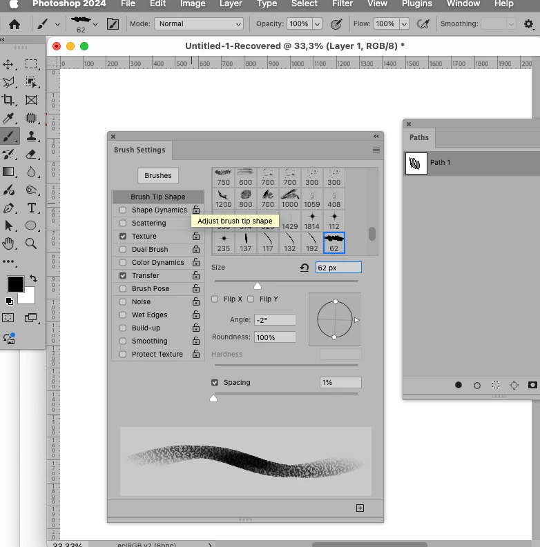This screenshot has height=547, width=540.
Task: Open the tool preset picker arrow
Action: point(57,24)
